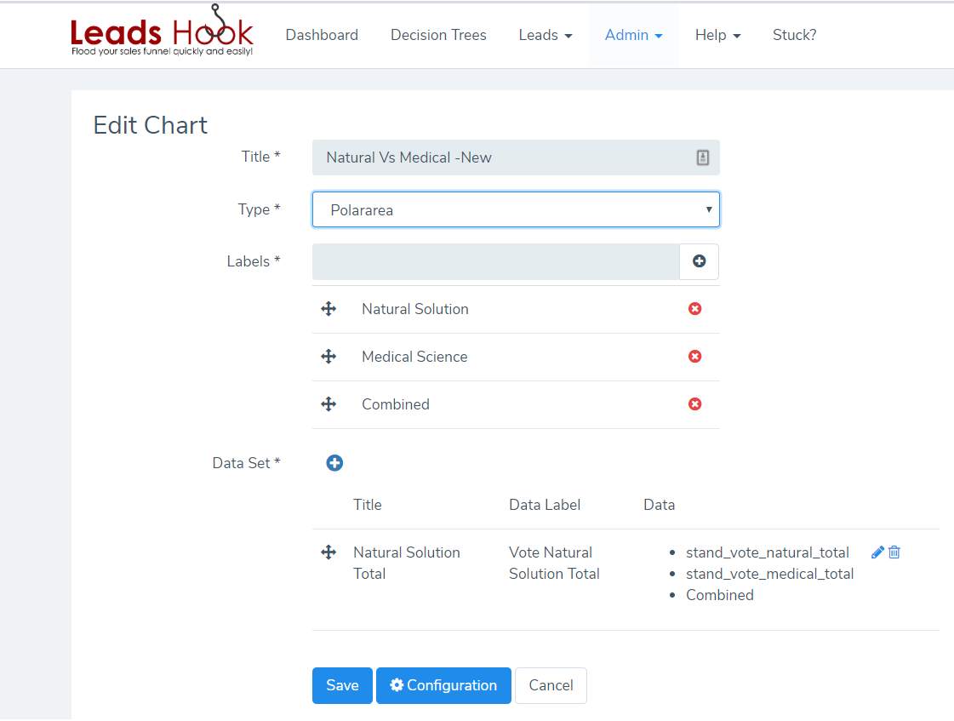Open the Combined data link

point(719,594)
